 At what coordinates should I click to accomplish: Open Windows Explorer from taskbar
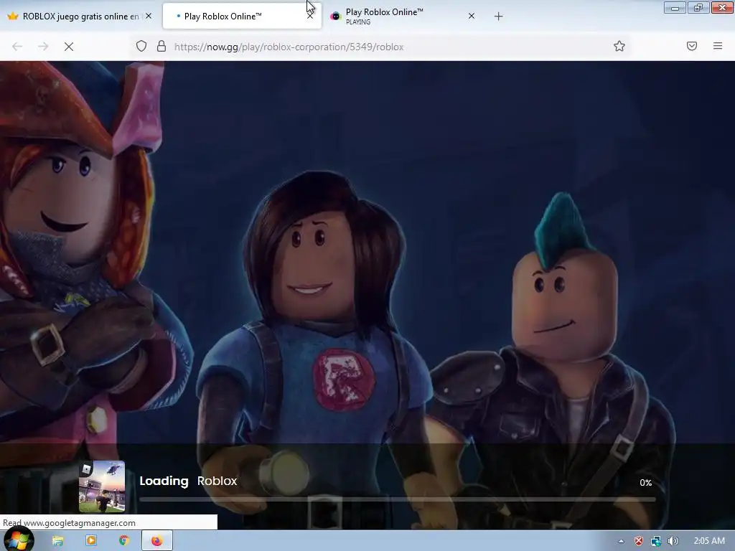click(x=57, y=541)
